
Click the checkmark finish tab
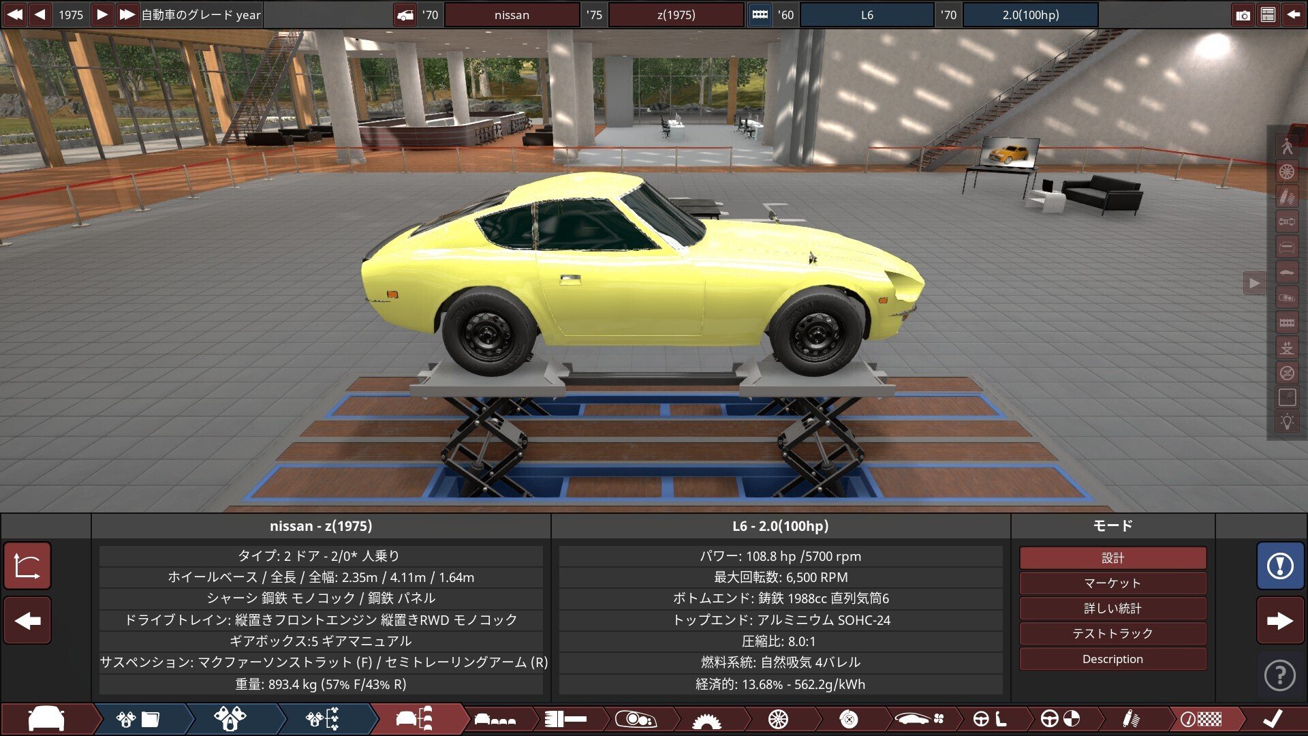[x=1273, y=719]
